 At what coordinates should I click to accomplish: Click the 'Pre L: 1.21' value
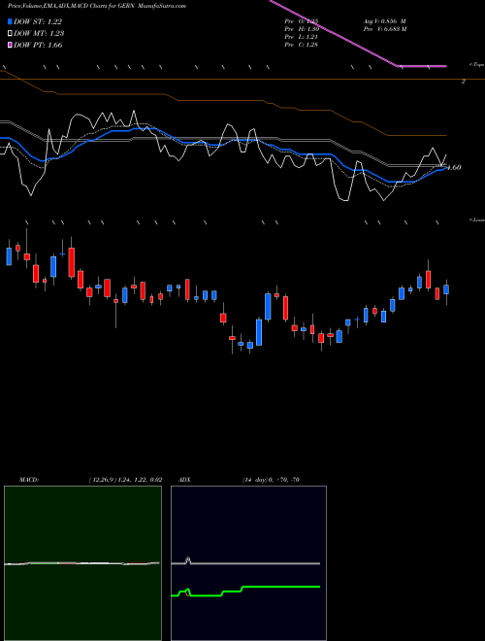302,37
